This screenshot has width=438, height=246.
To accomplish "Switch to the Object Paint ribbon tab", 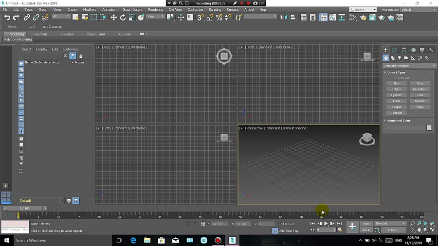I will click(95, 34).
